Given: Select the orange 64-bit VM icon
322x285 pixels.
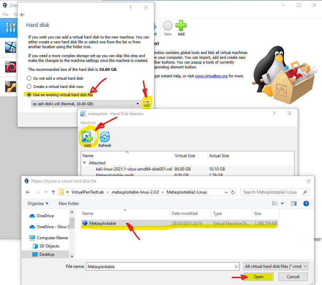Looking at the screenshot, I should (11, 87).
